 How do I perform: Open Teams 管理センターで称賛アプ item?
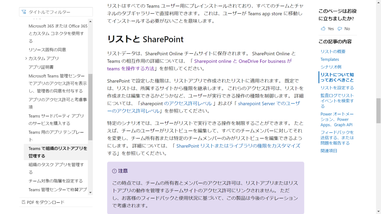(x=57, y=190)
